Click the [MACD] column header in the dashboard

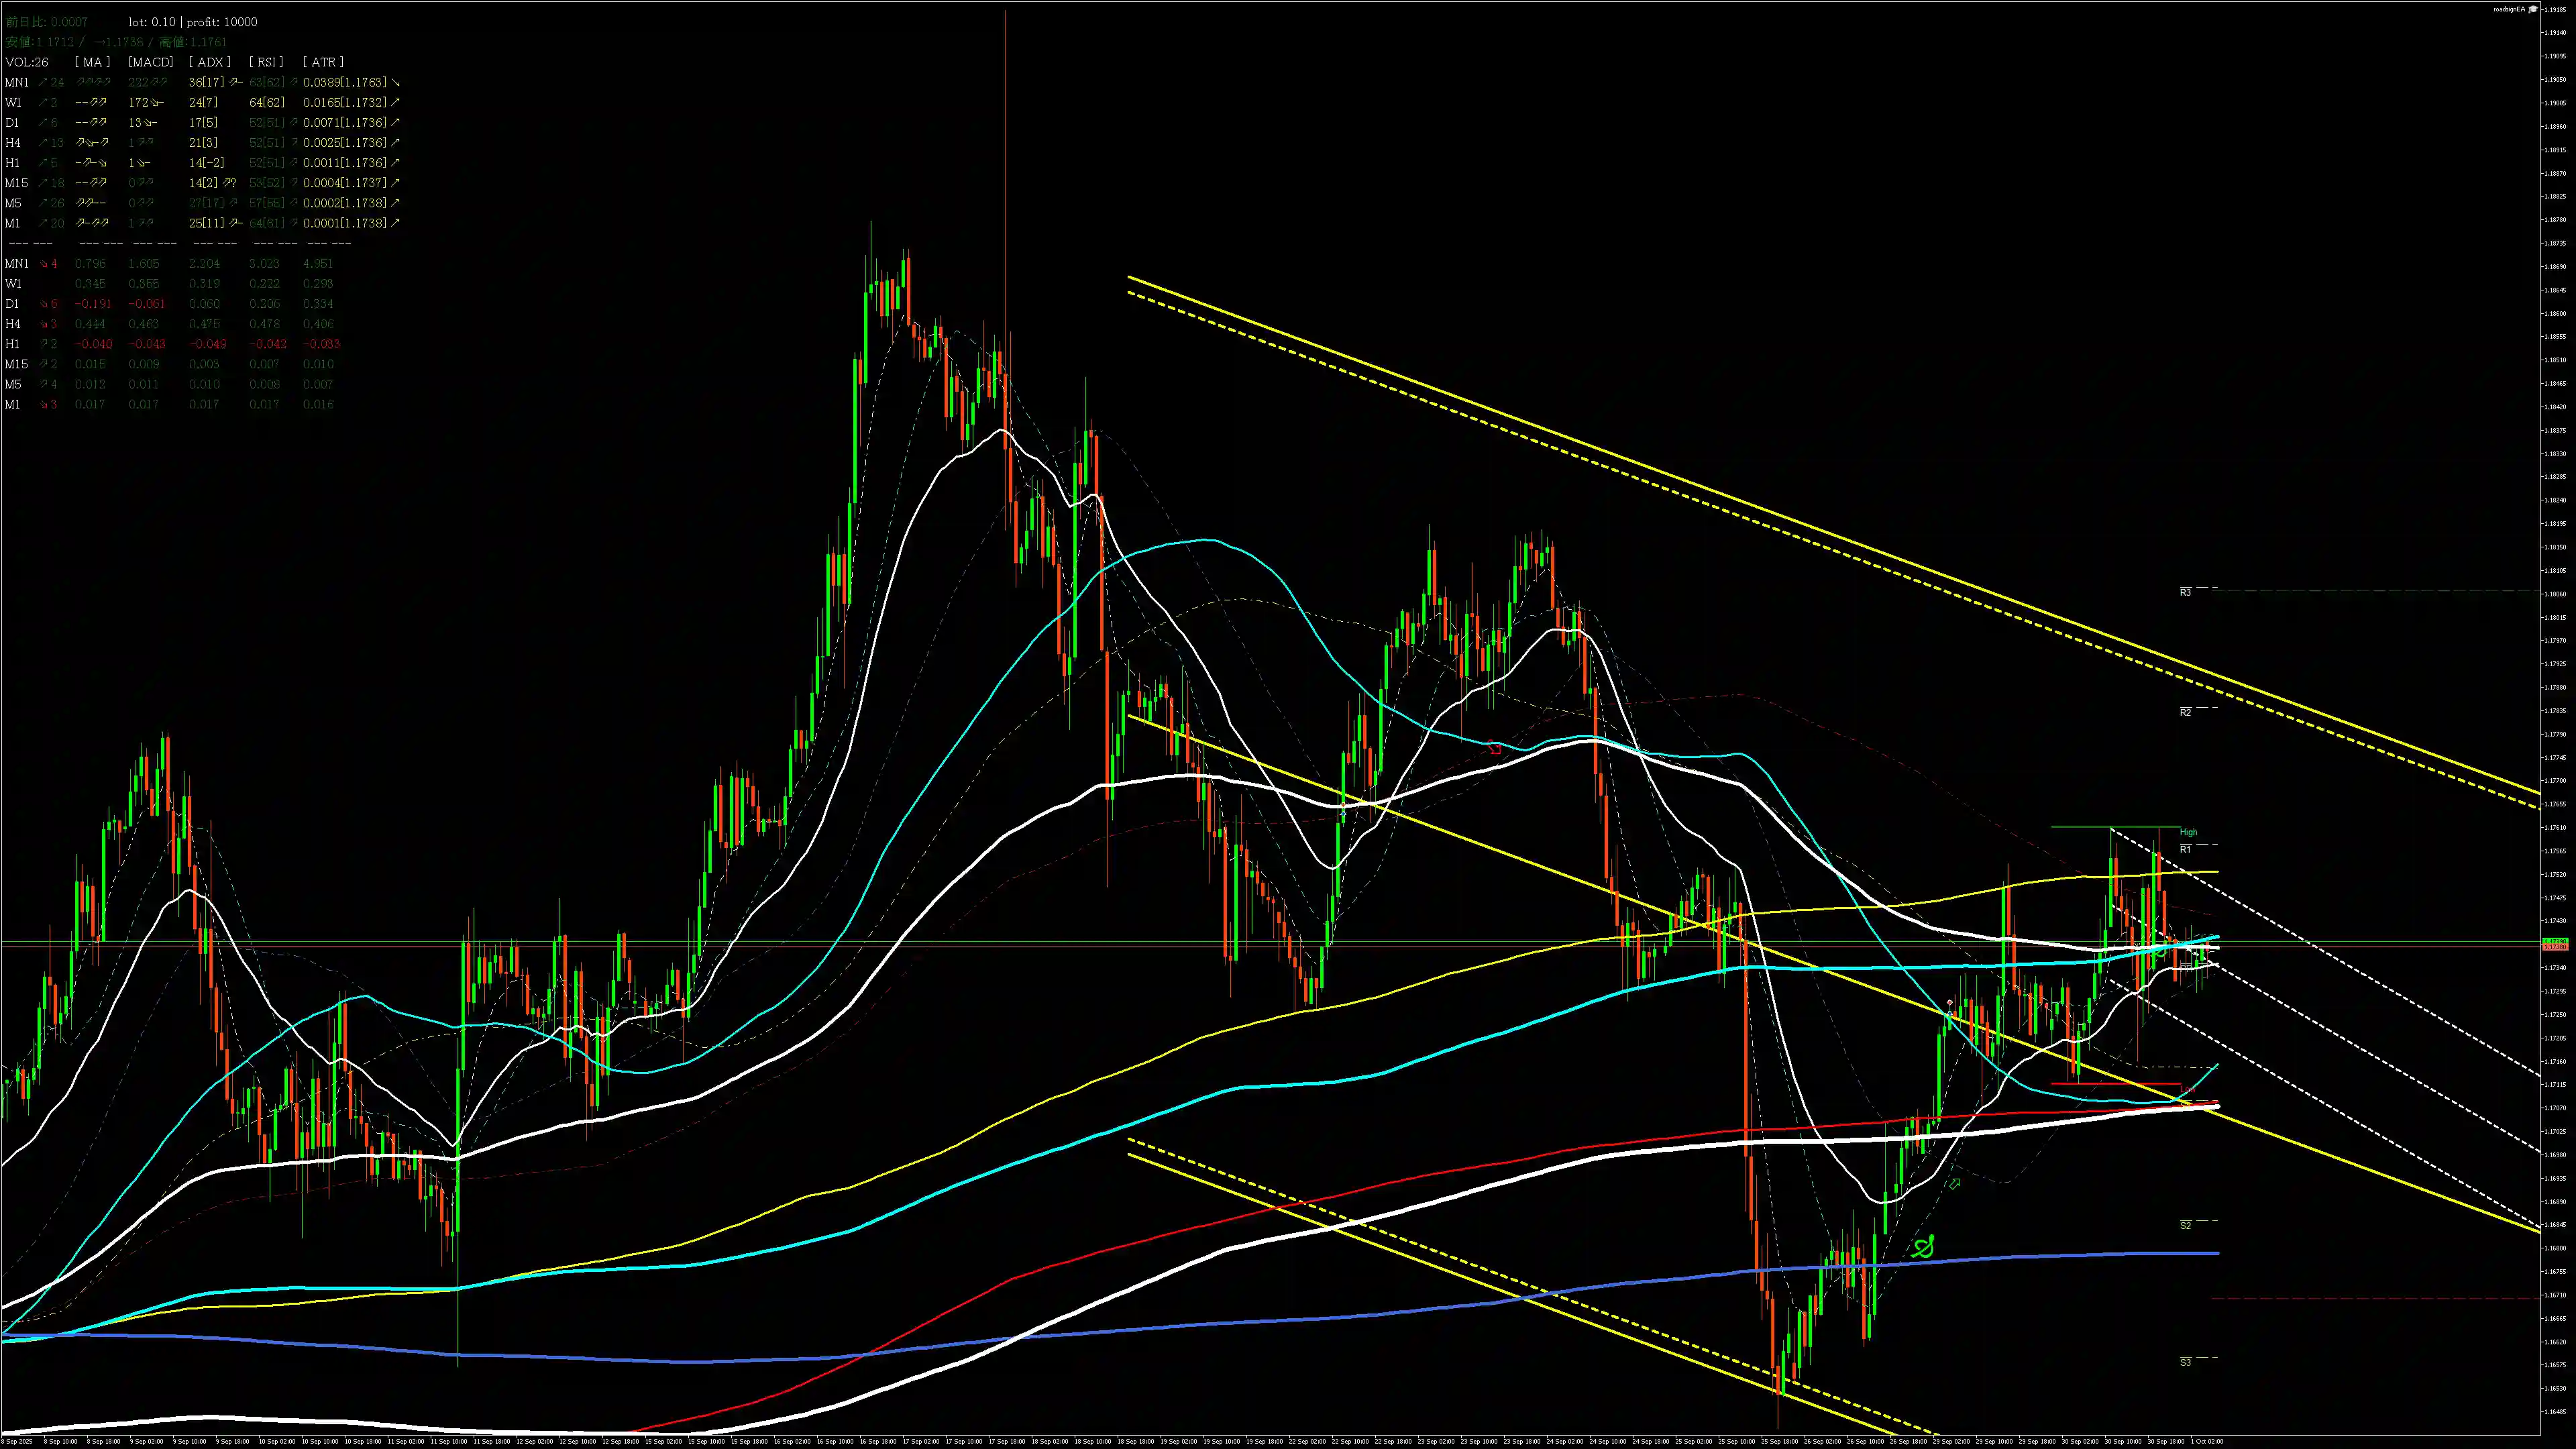click(150, 62)
